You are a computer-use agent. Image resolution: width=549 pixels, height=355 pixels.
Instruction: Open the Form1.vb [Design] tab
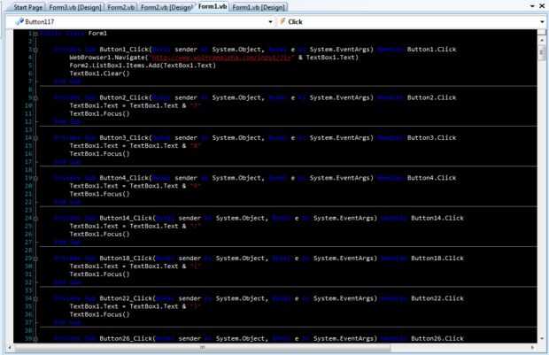(x=259, y=7)
